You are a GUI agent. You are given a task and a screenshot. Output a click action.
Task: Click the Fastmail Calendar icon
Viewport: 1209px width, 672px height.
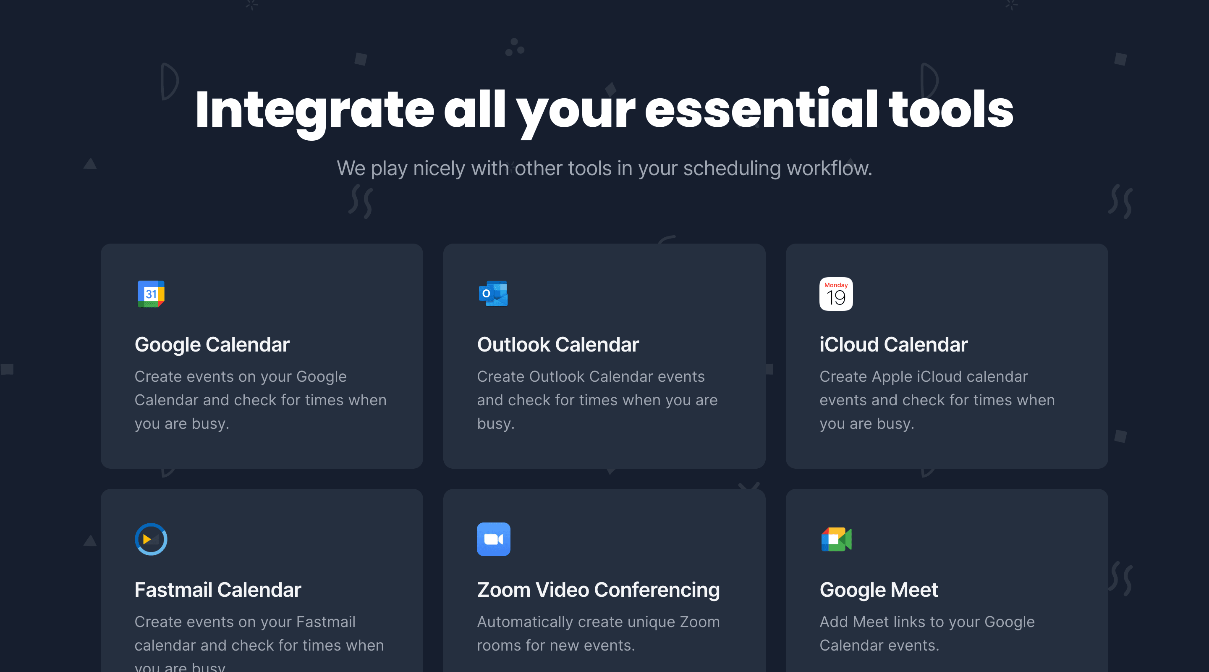tap(151, 540)
